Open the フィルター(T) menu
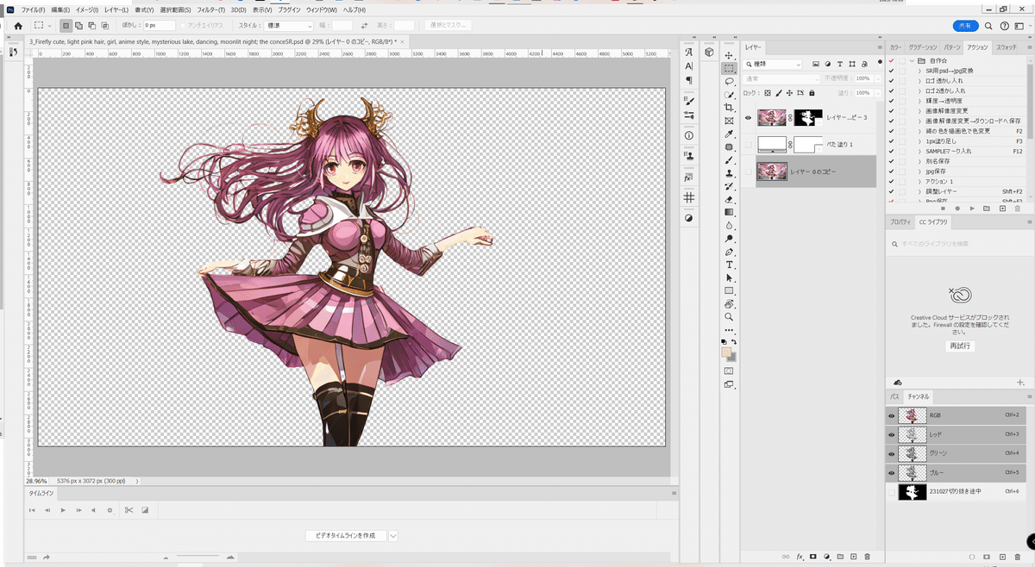 pos(210,9)
